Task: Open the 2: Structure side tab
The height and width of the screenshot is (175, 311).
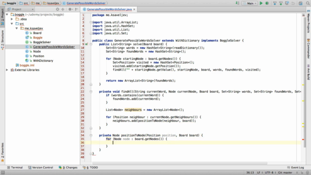Action: pos(2,39)
